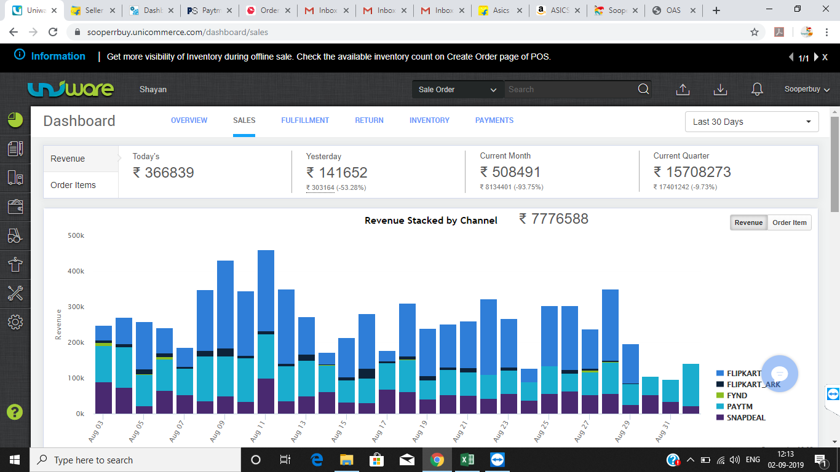Screen dimensions: 840x472
Task: Expand the Last 30 Days dropdown
Action: click(751, 122)
